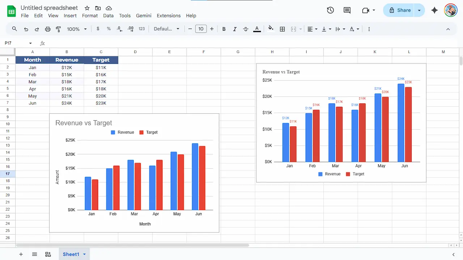The width and height of the screenshot is (463, 260).
Task: Click the left chart title Revenue vs Target
Action: pos(84,123)
